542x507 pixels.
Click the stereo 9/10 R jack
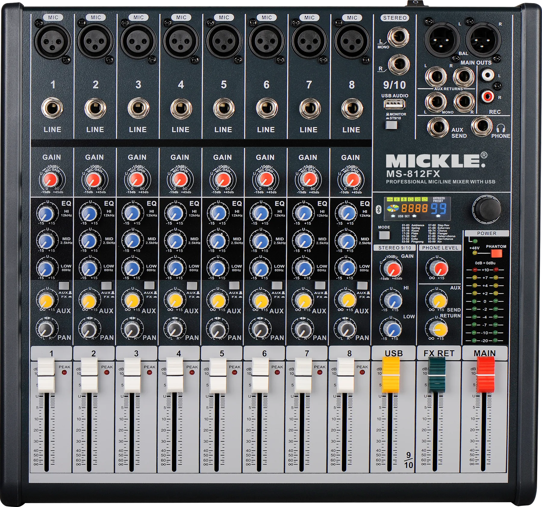pos(399,64)
